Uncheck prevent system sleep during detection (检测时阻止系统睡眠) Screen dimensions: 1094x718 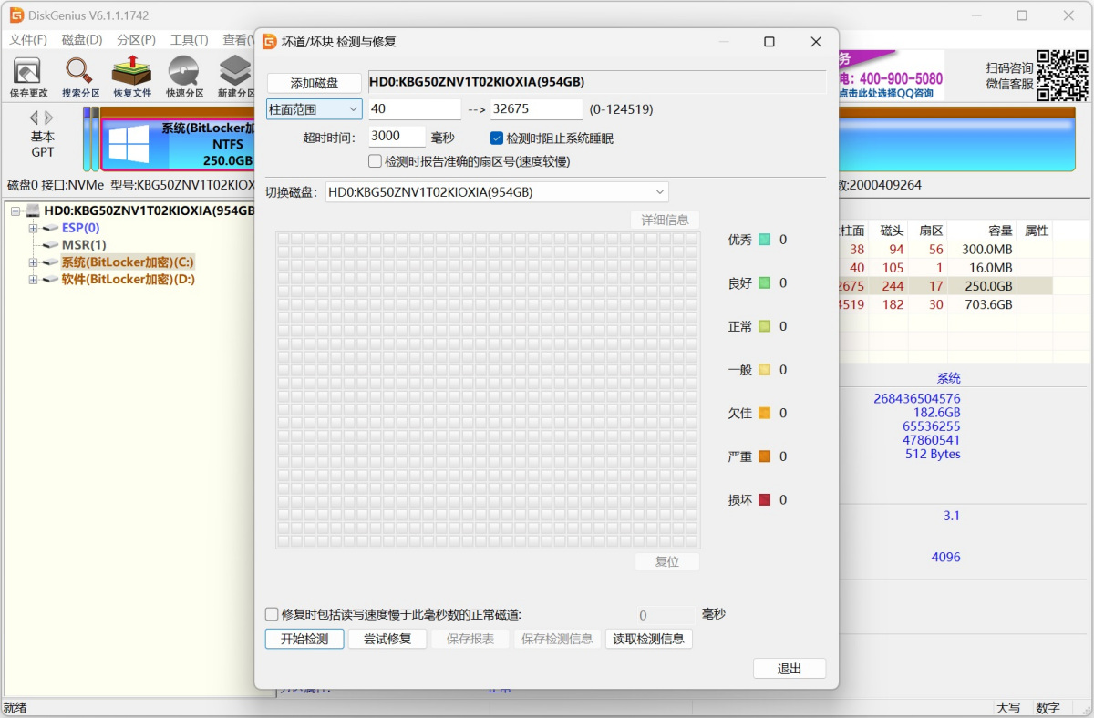(497, 138)
